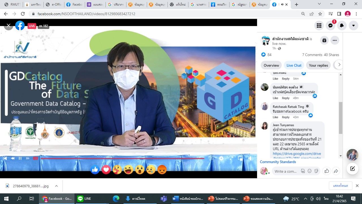Screen dimensions: 362x204
Task: Insert an avatar sticker in comment
Action: 303,171
